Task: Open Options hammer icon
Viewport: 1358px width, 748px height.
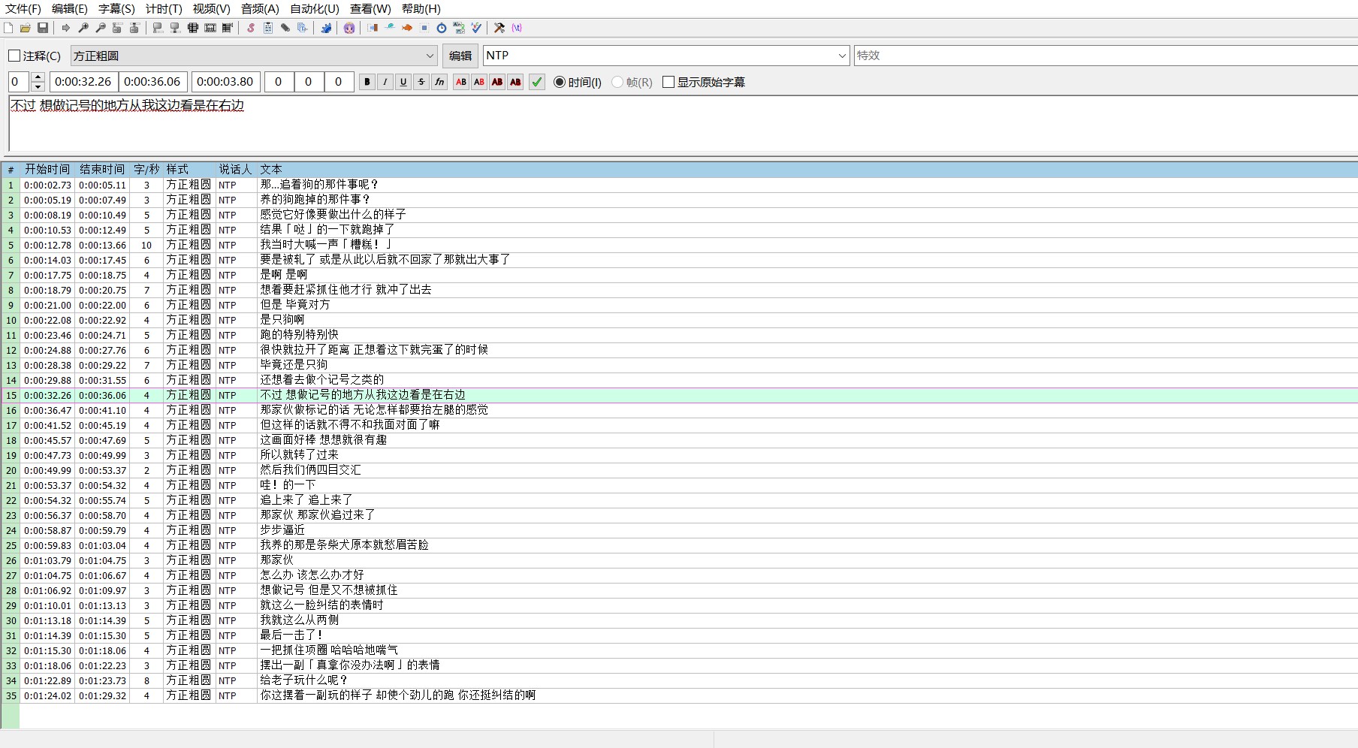Action: pyautogui.click(x=499, y=28)
